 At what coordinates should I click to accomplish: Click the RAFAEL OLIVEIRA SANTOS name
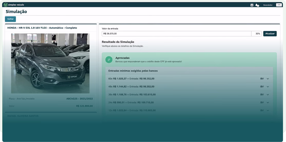point(23,116)
